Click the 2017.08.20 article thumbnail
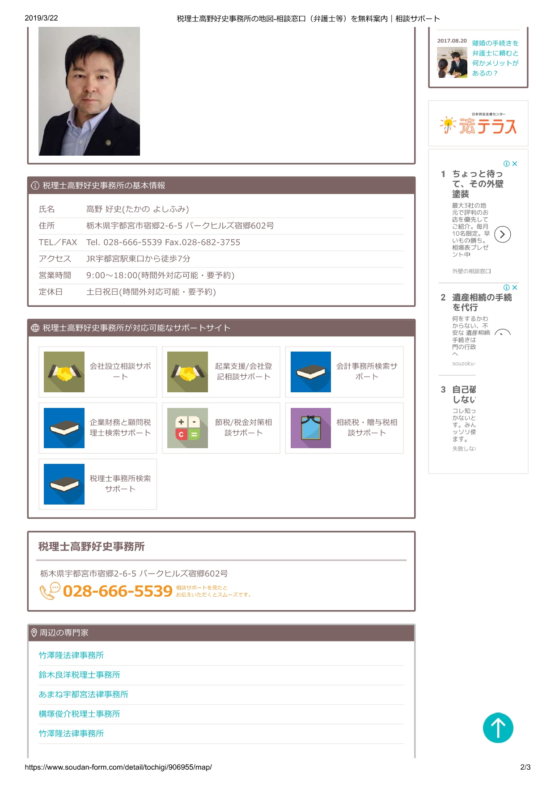Screen dimensions: 555x785 (452, 63)
